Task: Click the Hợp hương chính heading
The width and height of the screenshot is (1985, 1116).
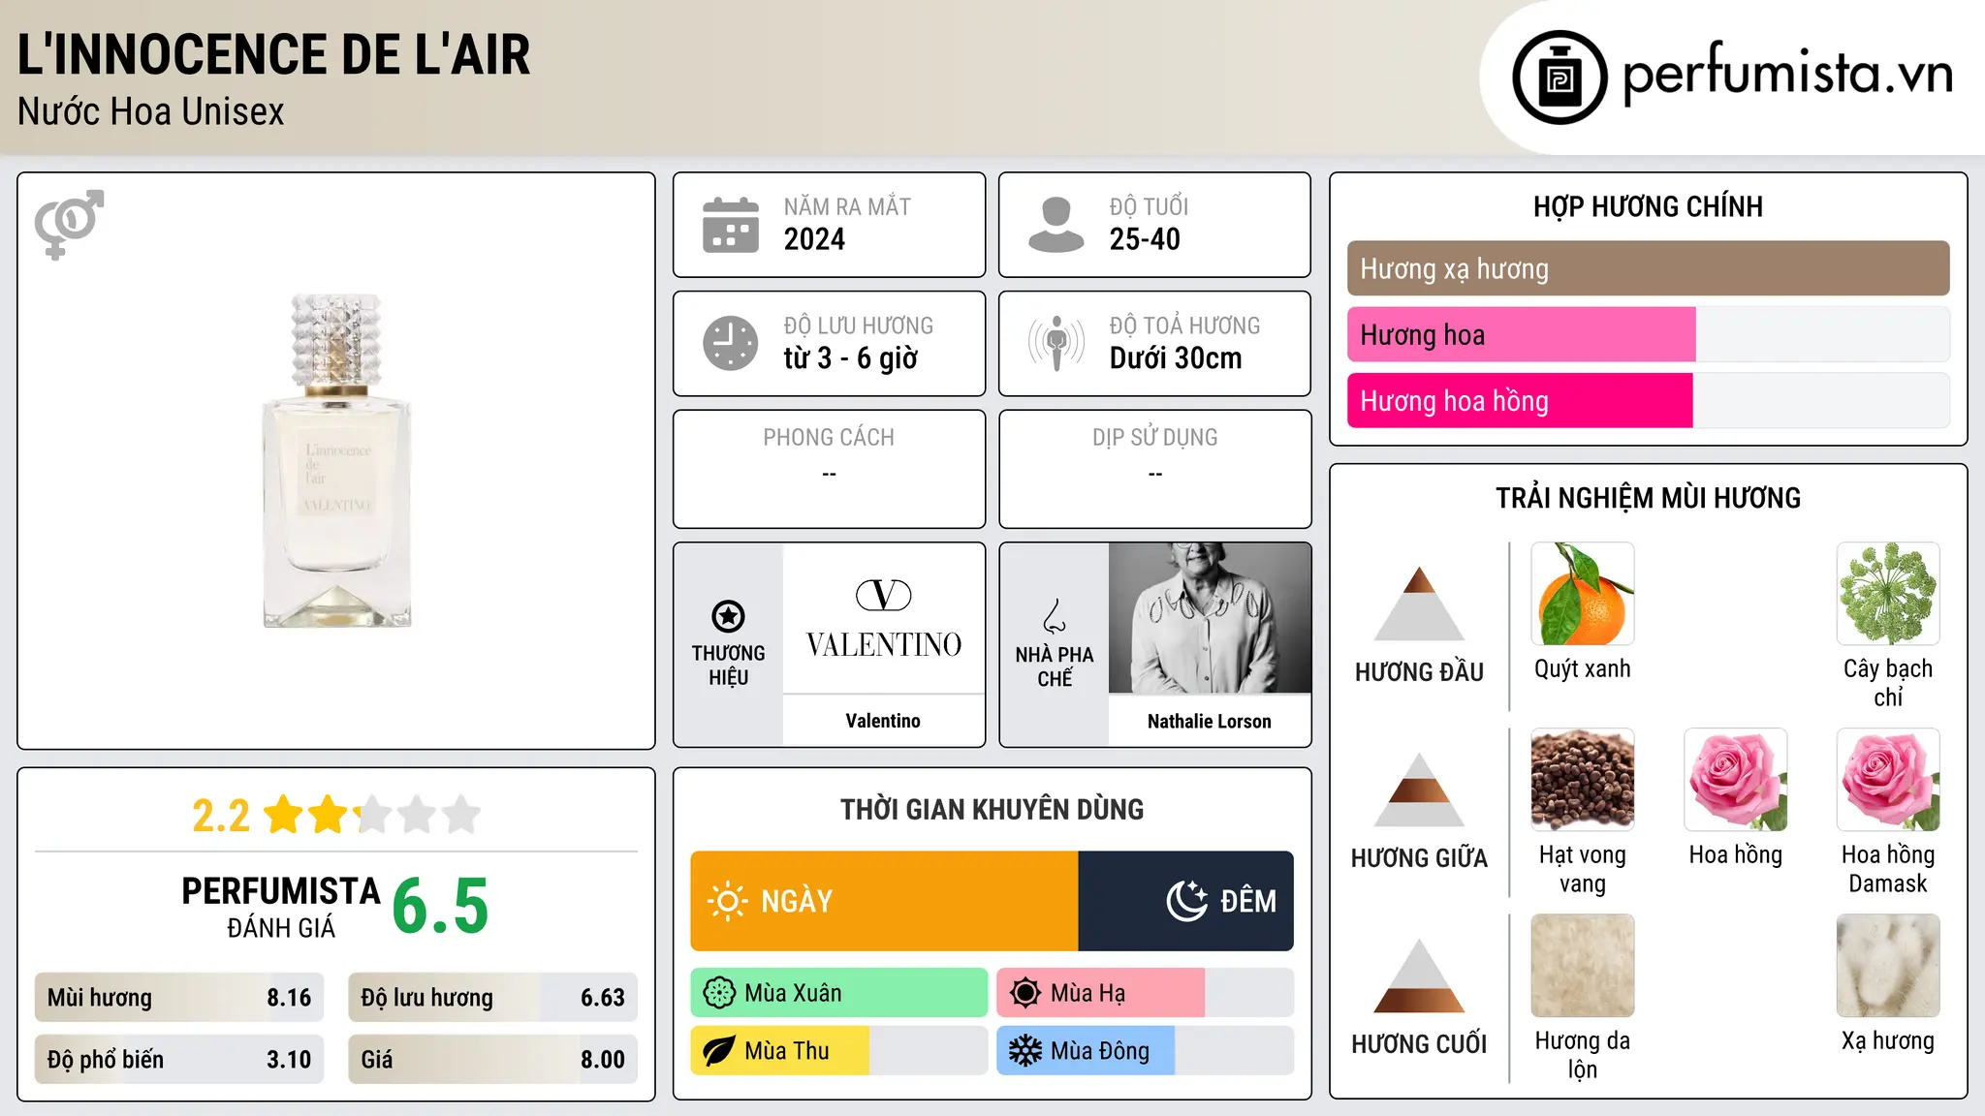Action: [1648, 206]
